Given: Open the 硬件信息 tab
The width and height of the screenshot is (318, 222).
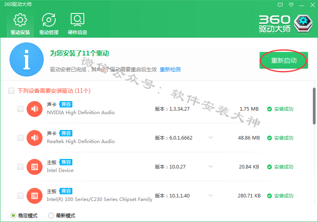Looking at the screenshot, I should 78,24.
